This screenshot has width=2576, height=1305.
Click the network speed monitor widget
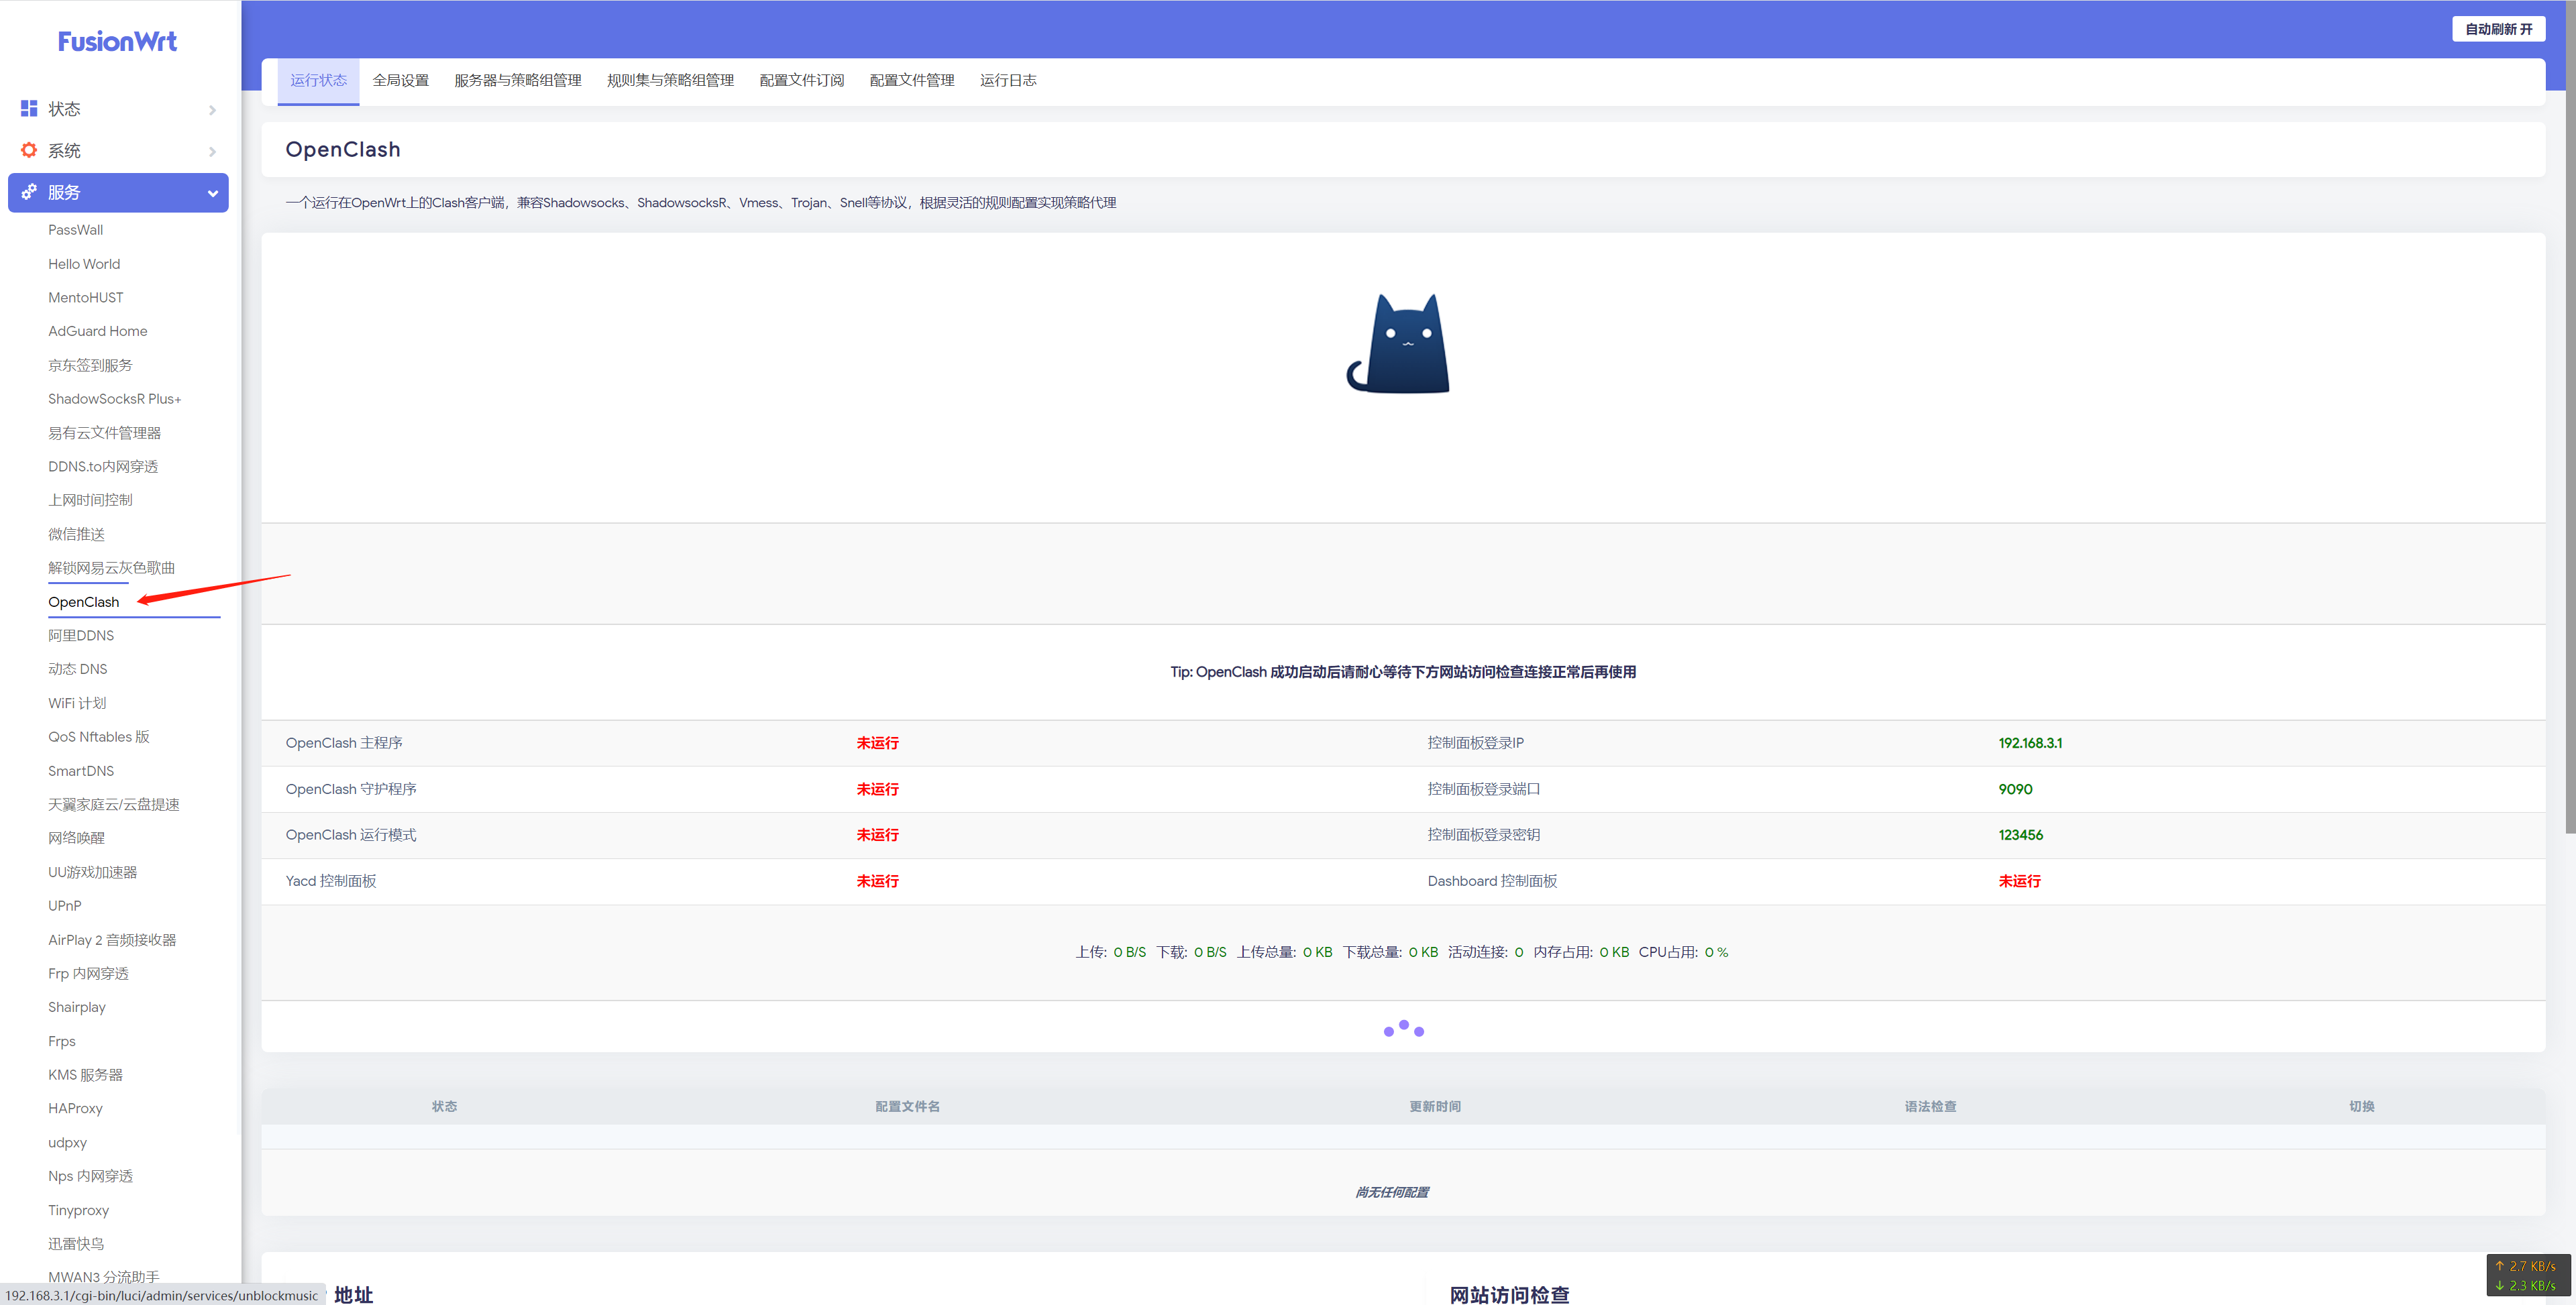tap(2528, 1275)
